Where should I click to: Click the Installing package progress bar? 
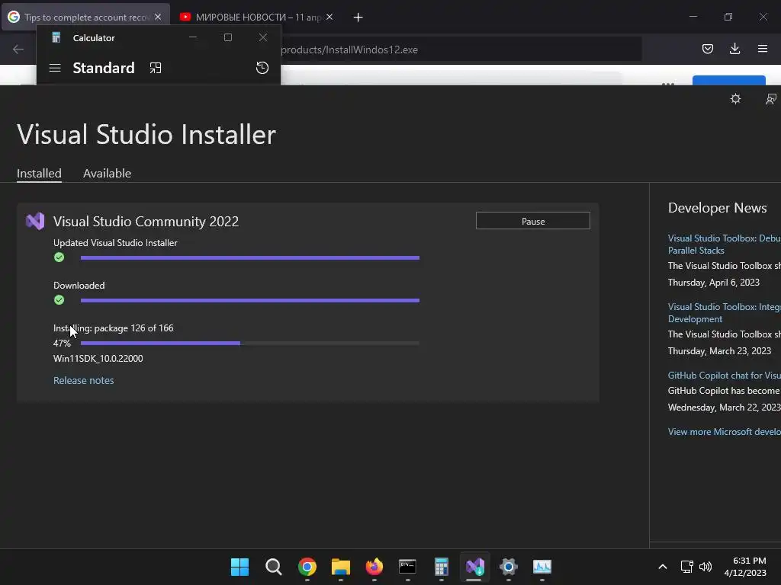250,344
